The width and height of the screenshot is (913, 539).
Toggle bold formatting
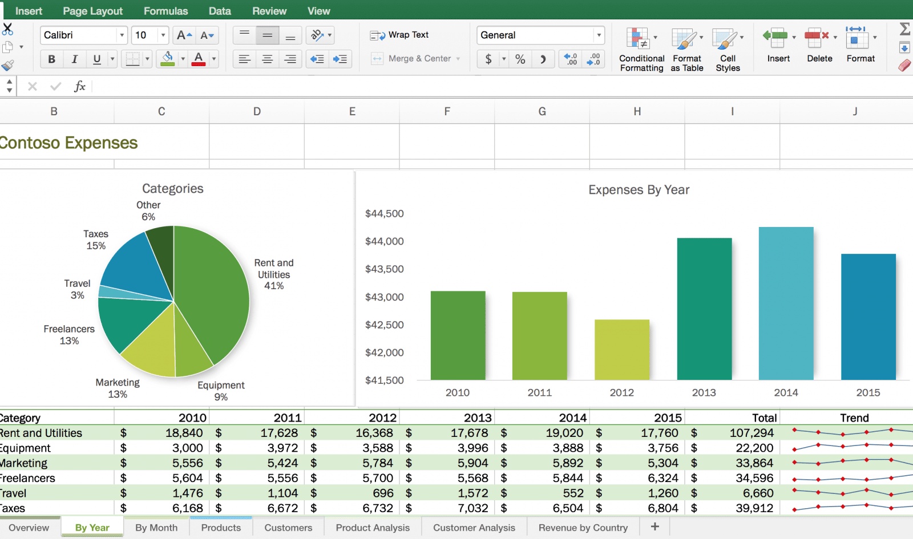coord(51,59)
